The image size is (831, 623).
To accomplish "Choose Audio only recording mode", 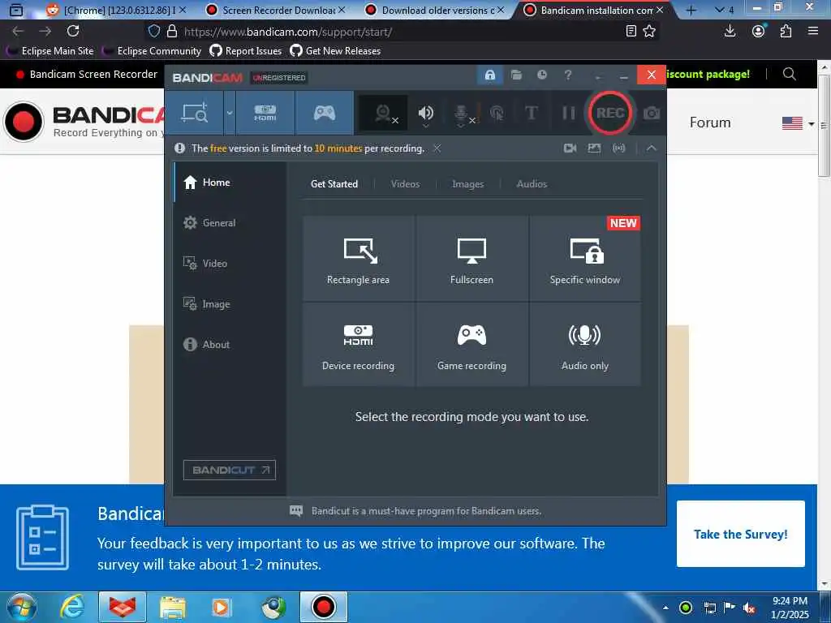I will pos(585,345).
